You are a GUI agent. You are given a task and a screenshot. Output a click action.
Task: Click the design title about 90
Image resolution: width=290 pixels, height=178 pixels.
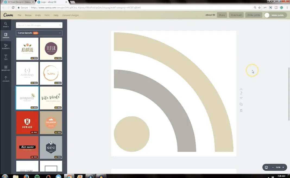pos(210,15)
